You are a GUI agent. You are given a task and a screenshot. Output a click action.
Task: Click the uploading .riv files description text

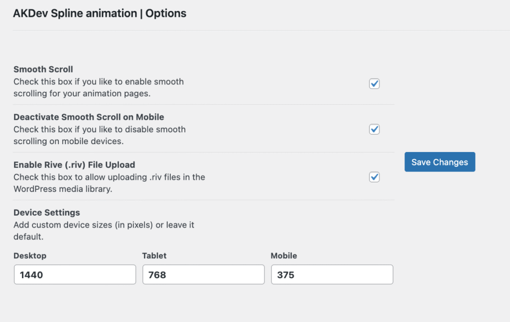click(109, 182)
